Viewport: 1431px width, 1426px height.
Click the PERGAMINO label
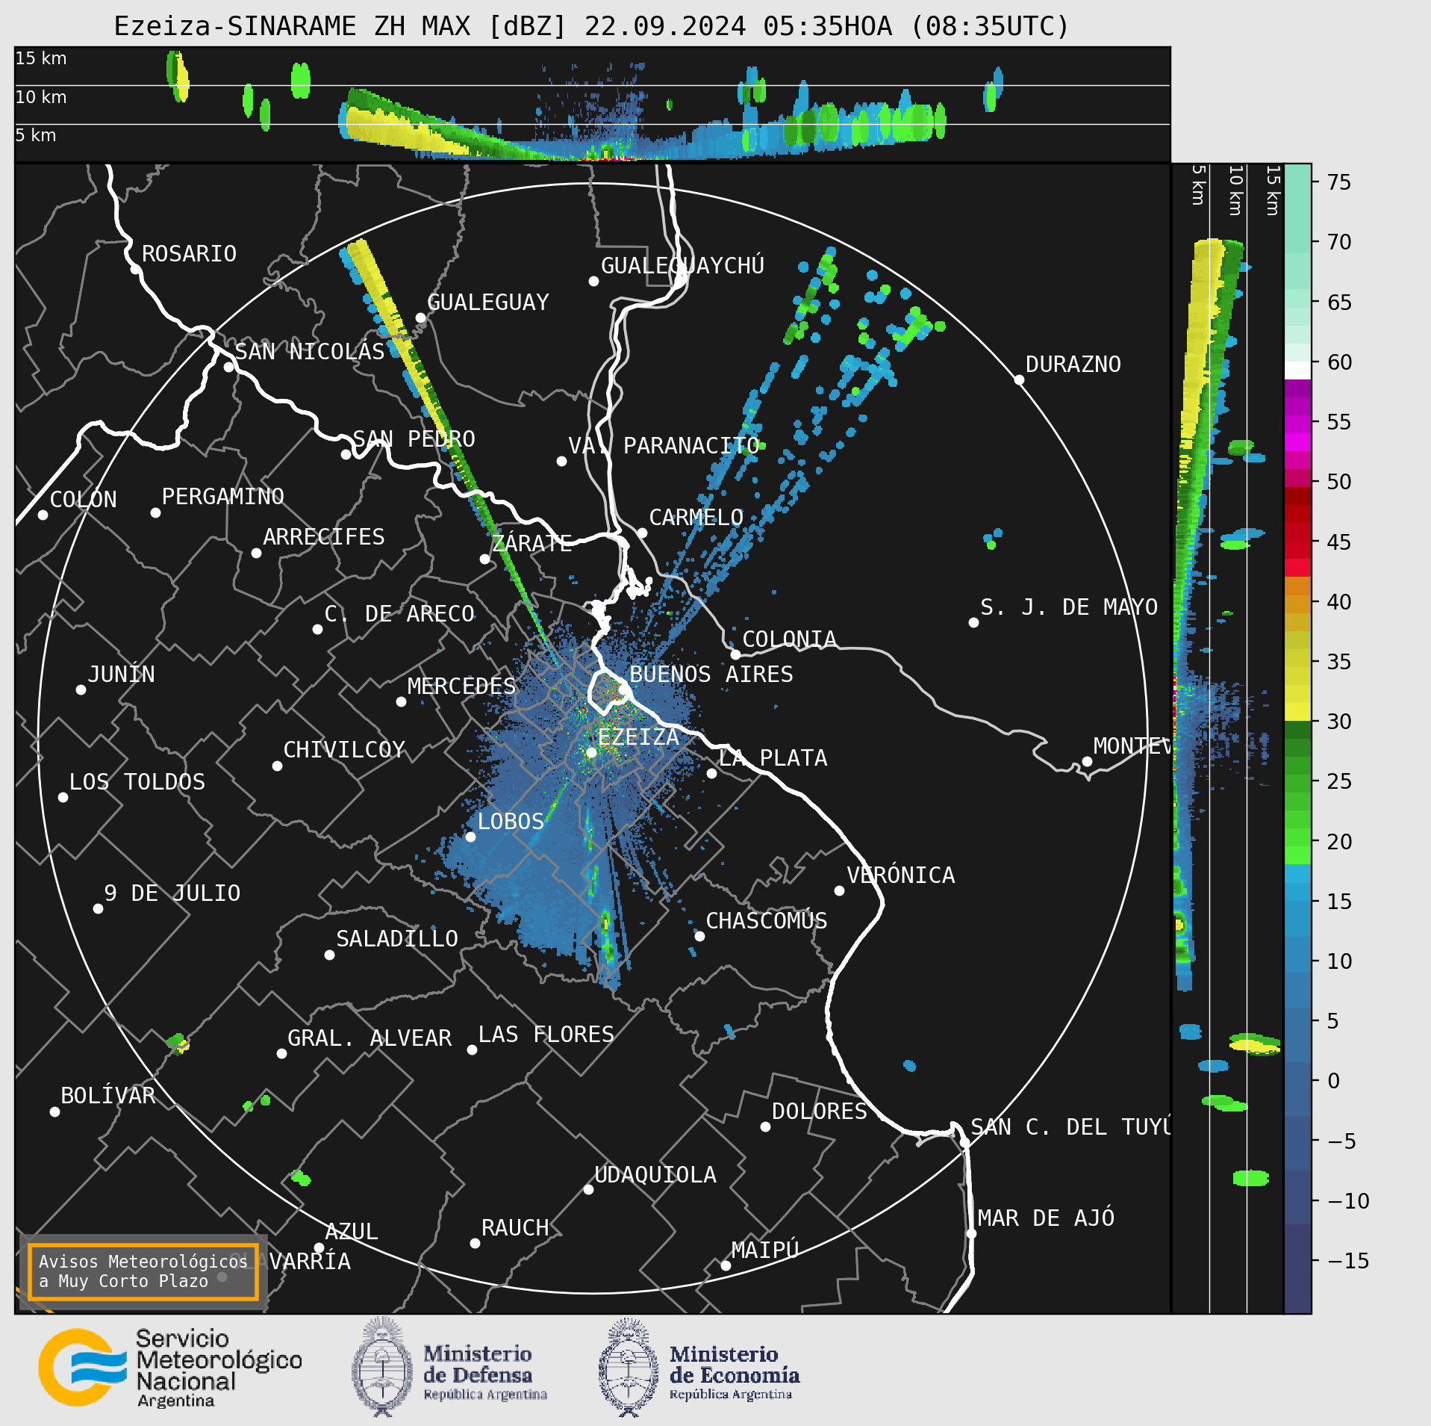tap(222, 497)
